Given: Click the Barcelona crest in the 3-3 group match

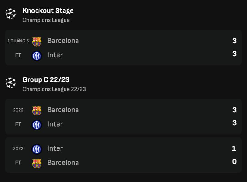Looking at the screenshot, I should [x=37, y=111].
